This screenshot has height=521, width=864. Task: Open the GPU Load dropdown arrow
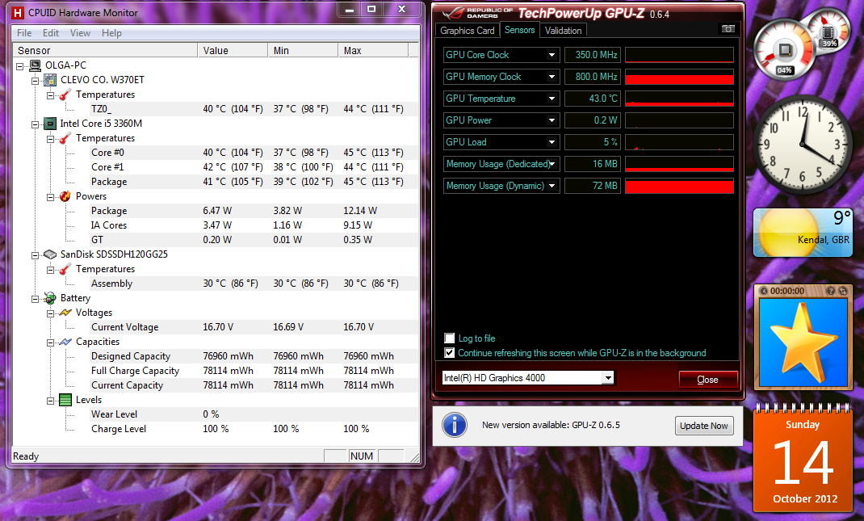tap(552, 142)
